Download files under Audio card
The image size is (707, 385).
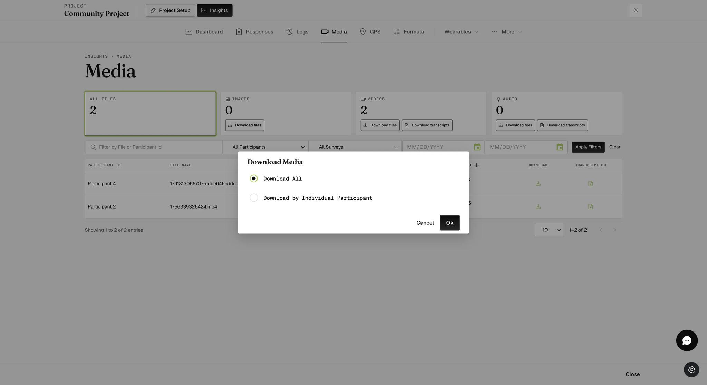[x=515, y=125]
